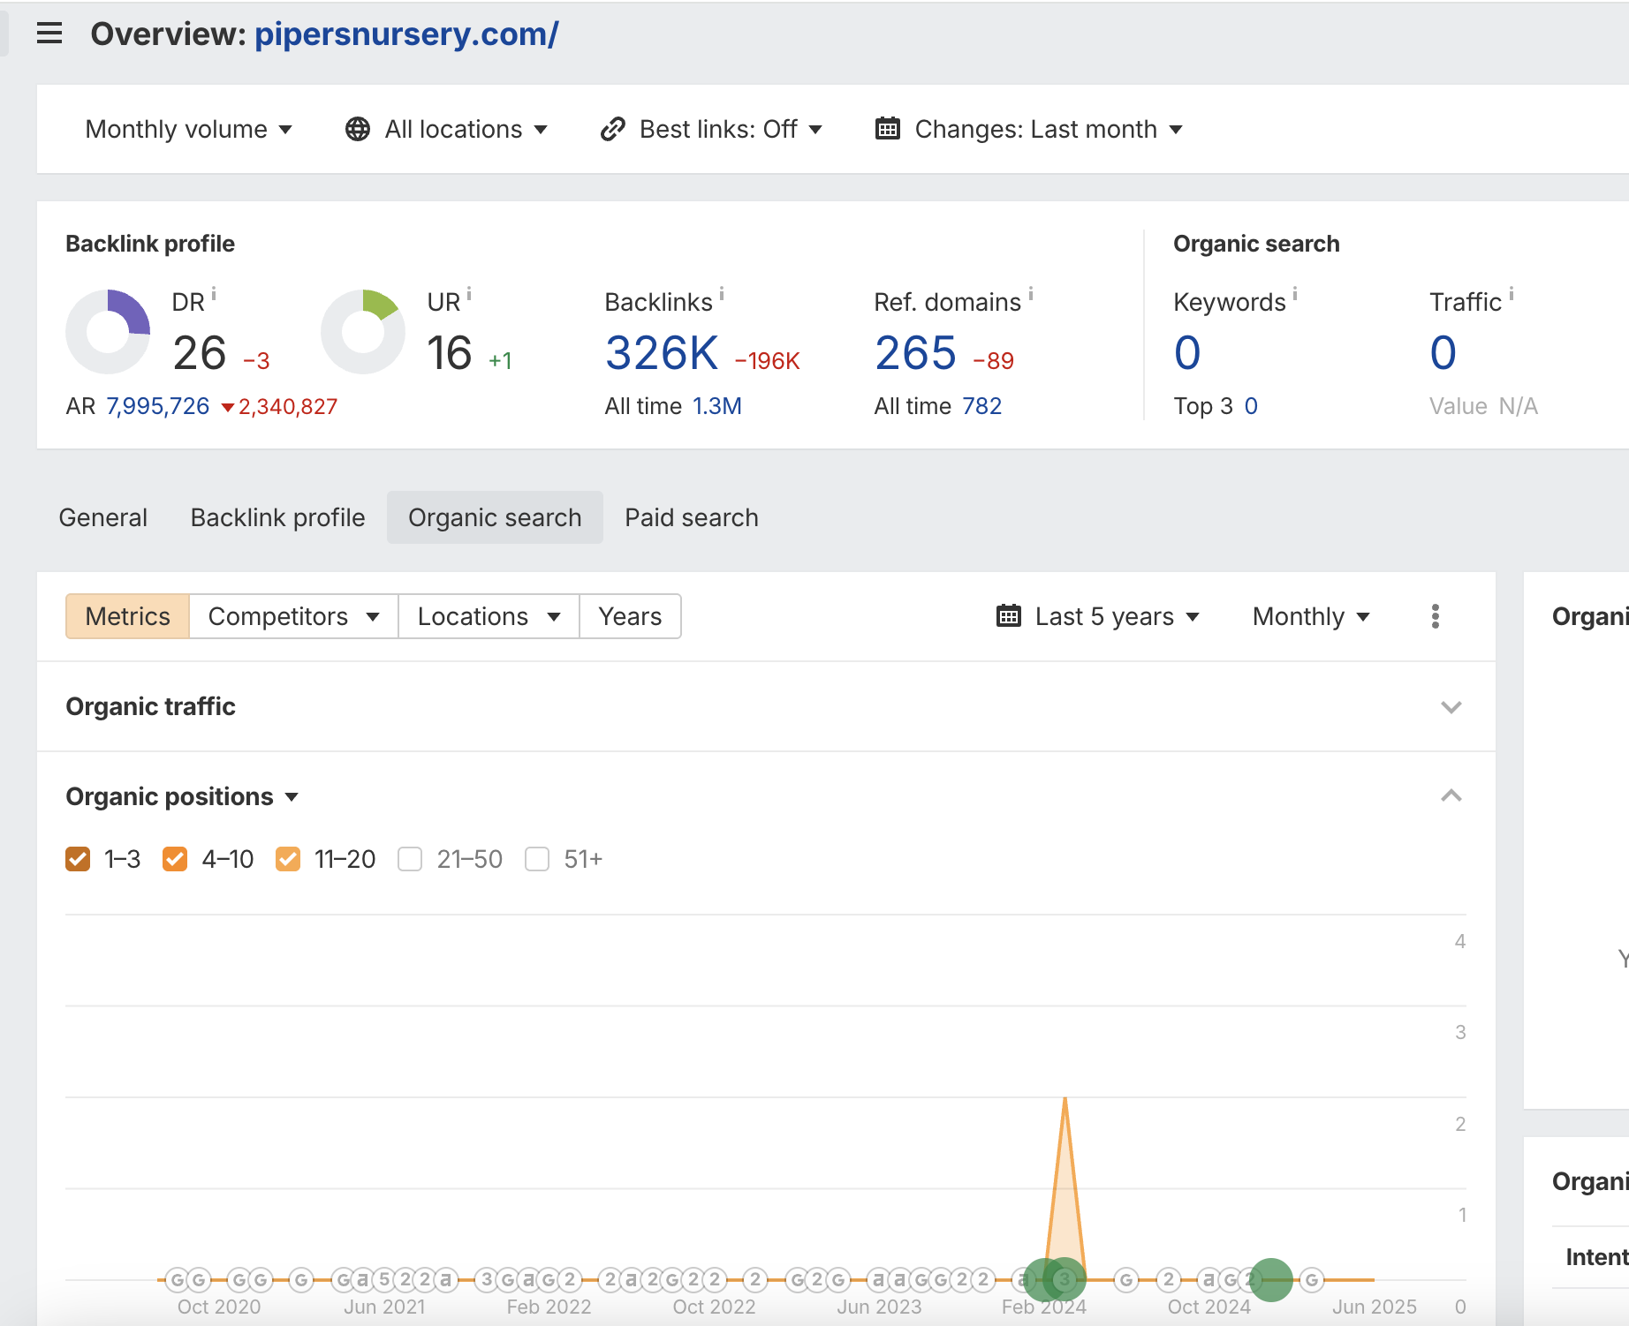Click Backlinks info icon
Image resolution: width=1629 pixels, height=1326 pixels.
click(722, 294)
